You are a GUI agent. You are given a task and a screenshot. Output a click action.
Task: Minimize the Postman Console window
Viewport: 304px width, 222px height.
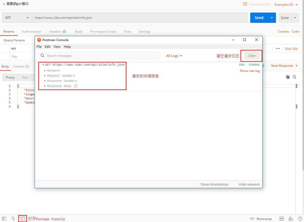pos(233,40)
